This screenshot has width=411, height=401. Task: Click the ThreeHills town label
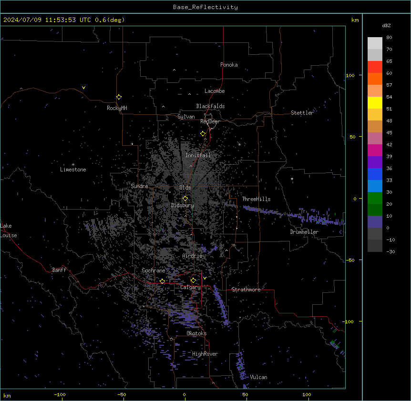[256, 199]
